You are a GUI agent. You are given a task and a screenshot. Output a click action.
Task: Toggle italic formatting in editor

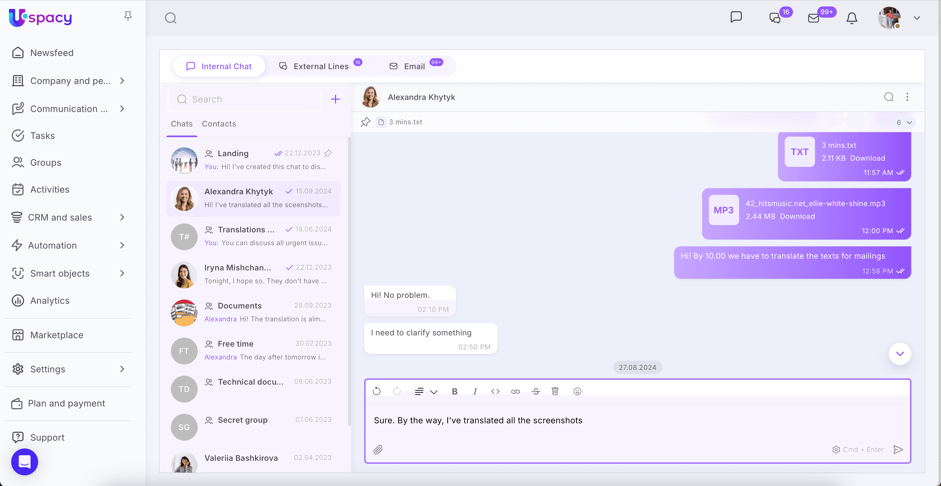pyautogui.click(x=475, y=391)
